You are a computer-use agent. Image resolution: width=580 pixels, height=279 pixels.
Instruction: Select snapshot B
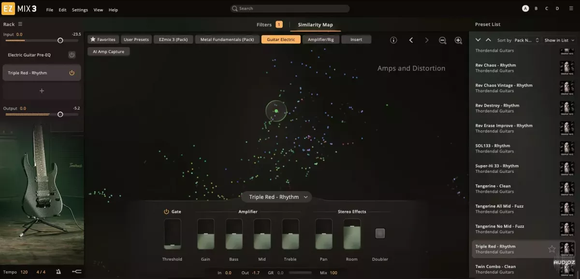pyautogui.click(x=536, y=8)
